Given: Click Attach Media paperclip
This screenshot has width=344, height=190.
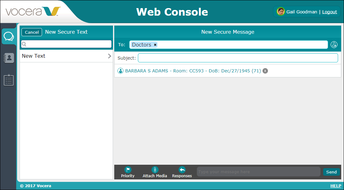Looking at the screenshot, I should (x=155, y=172).
